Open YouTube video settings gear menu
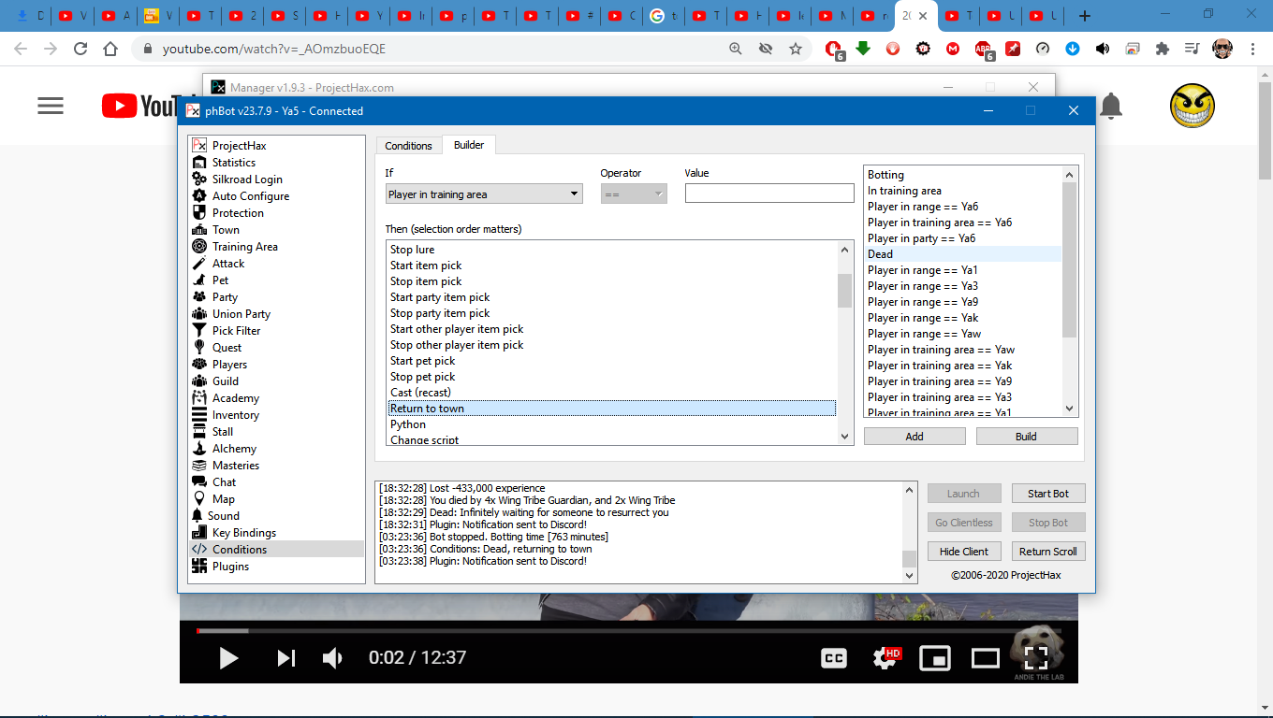The image size is (1273, 718). point(884,658)
